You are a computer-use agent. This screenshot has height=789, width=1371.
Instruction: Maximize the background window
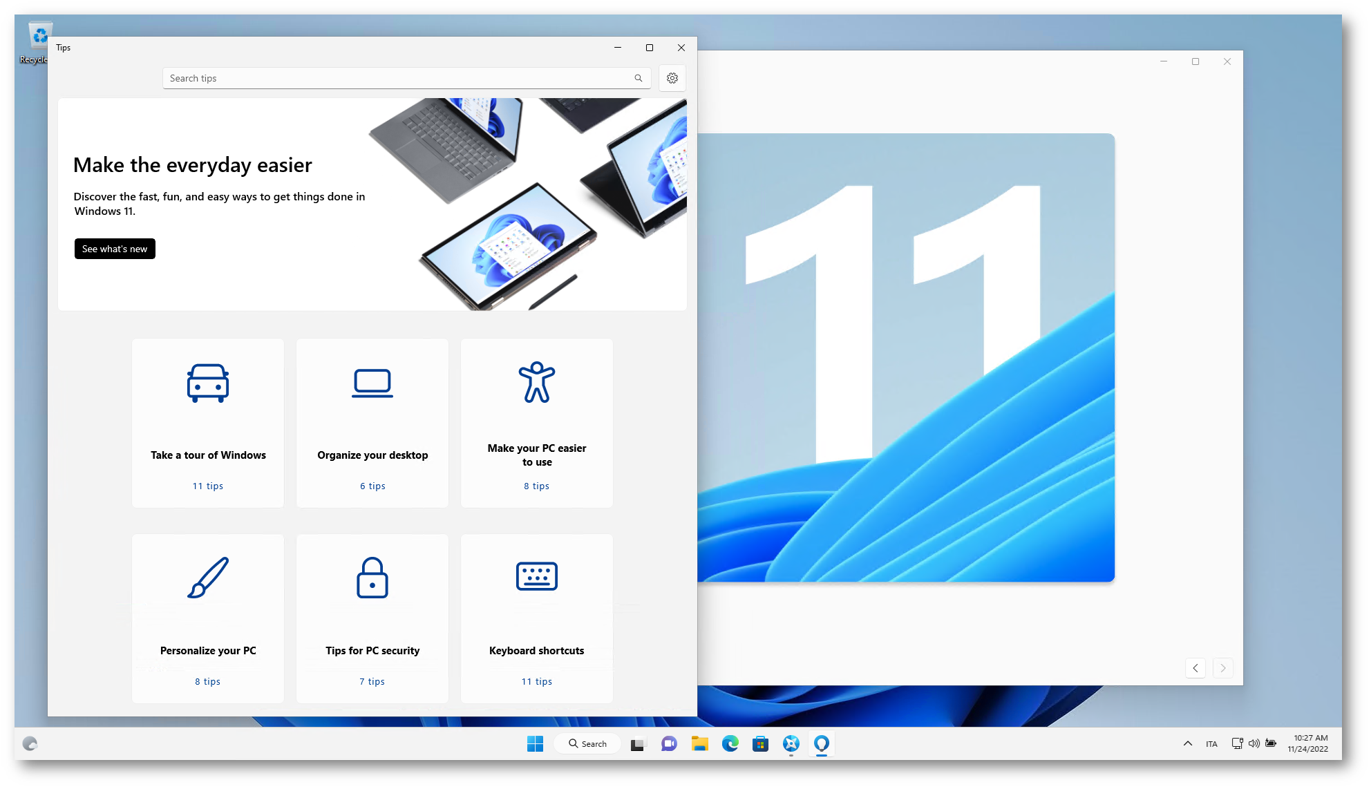click(x=1195, y=61)
